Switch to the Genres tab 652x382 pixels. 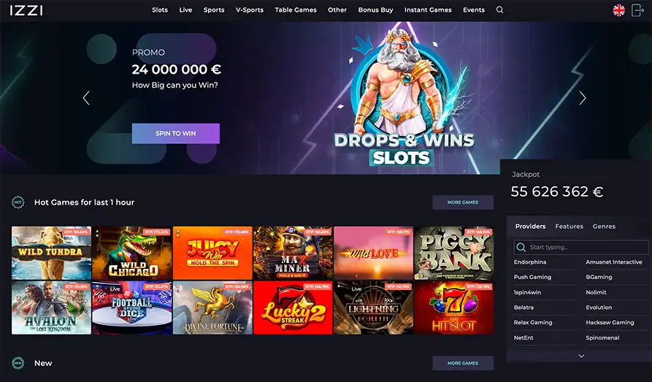[x=604, y=226]
